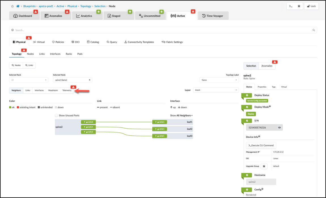
Task: Expand Show All Neighbors menu
Action: pos(181,115)
